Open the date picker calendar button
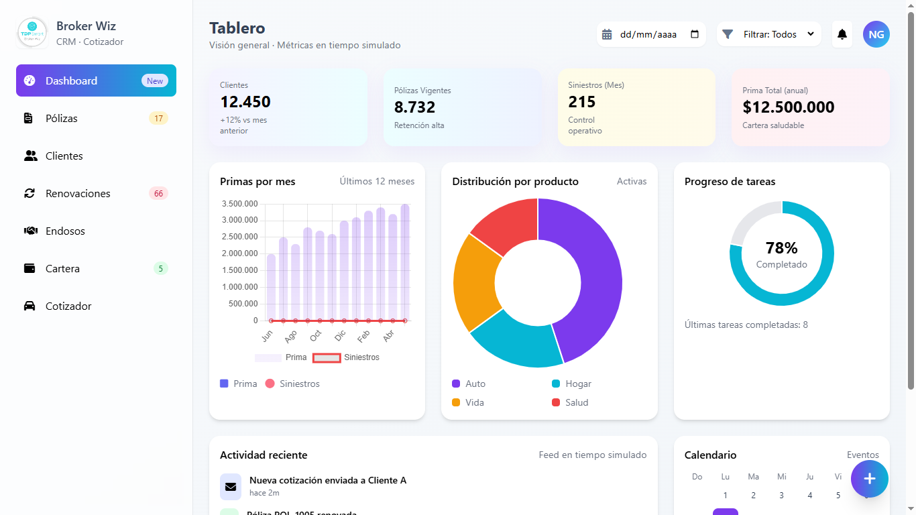Viewport: 916px width, 515px height. [694, 34]
